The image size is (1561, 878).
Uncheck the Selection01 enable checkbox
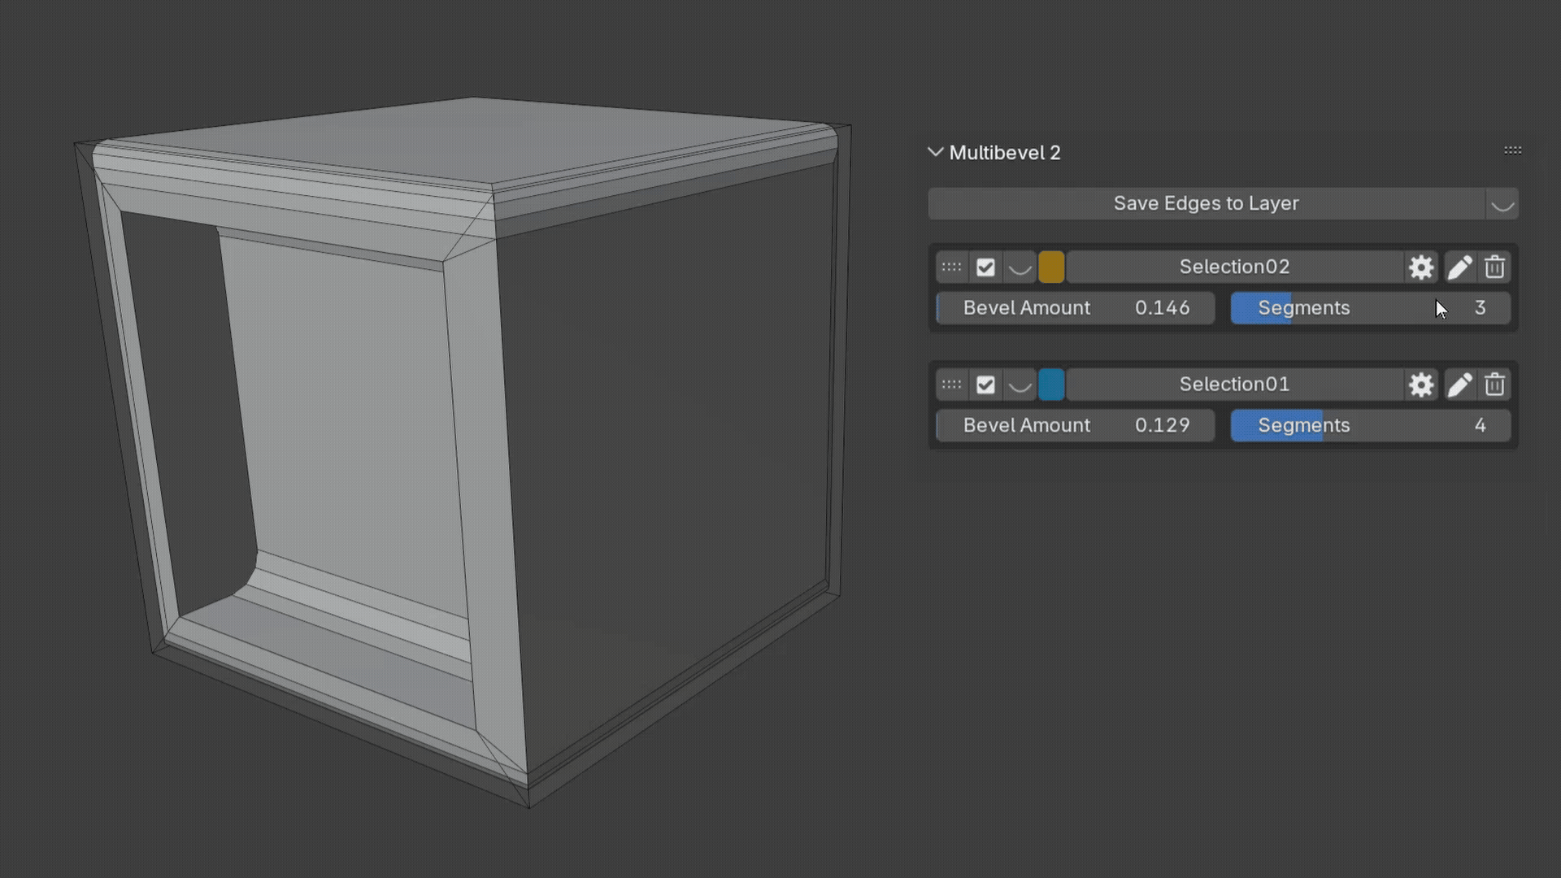pyautogui.click(x=985, y=385)
